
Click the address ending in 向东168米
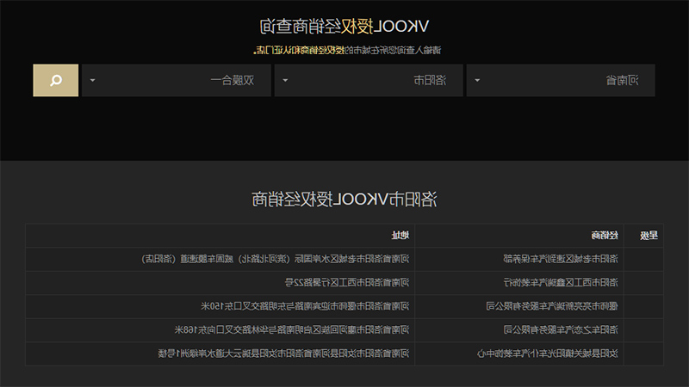(x=292, y=330)
